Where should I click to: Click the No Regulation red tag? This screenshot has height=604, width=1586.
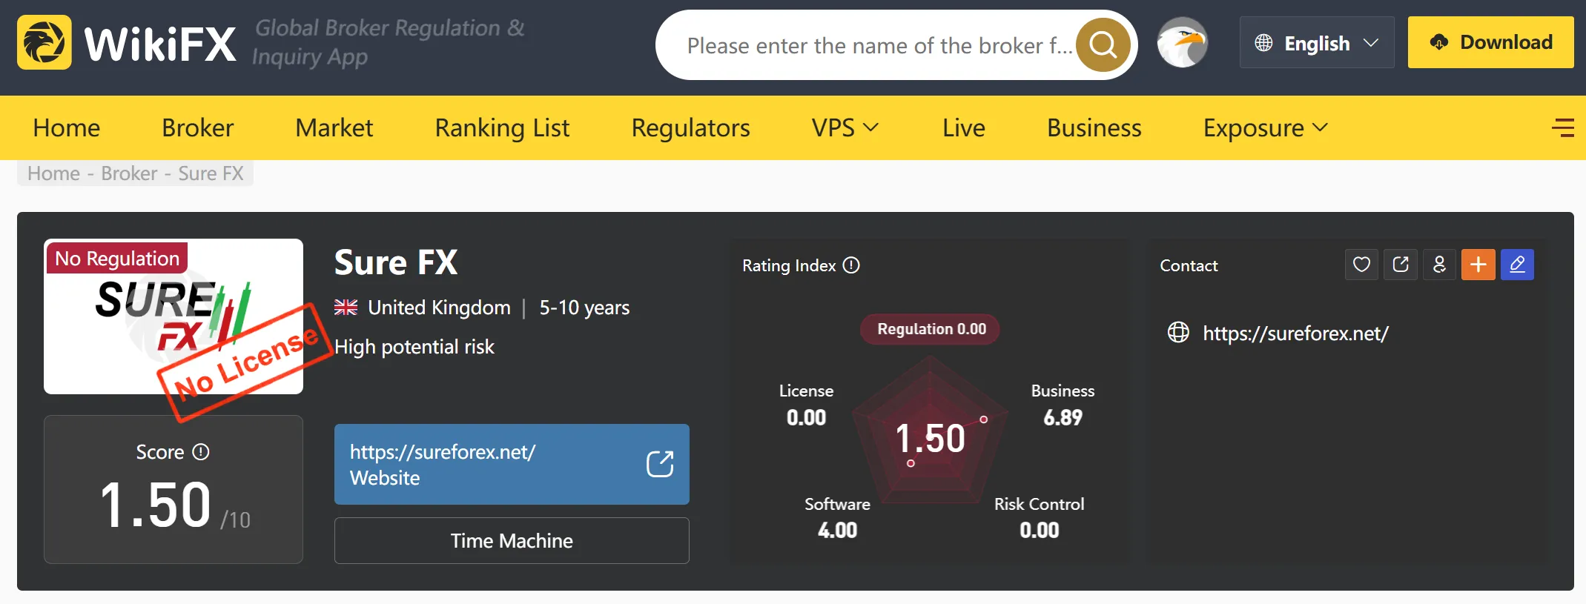click(x=117, y=258)
